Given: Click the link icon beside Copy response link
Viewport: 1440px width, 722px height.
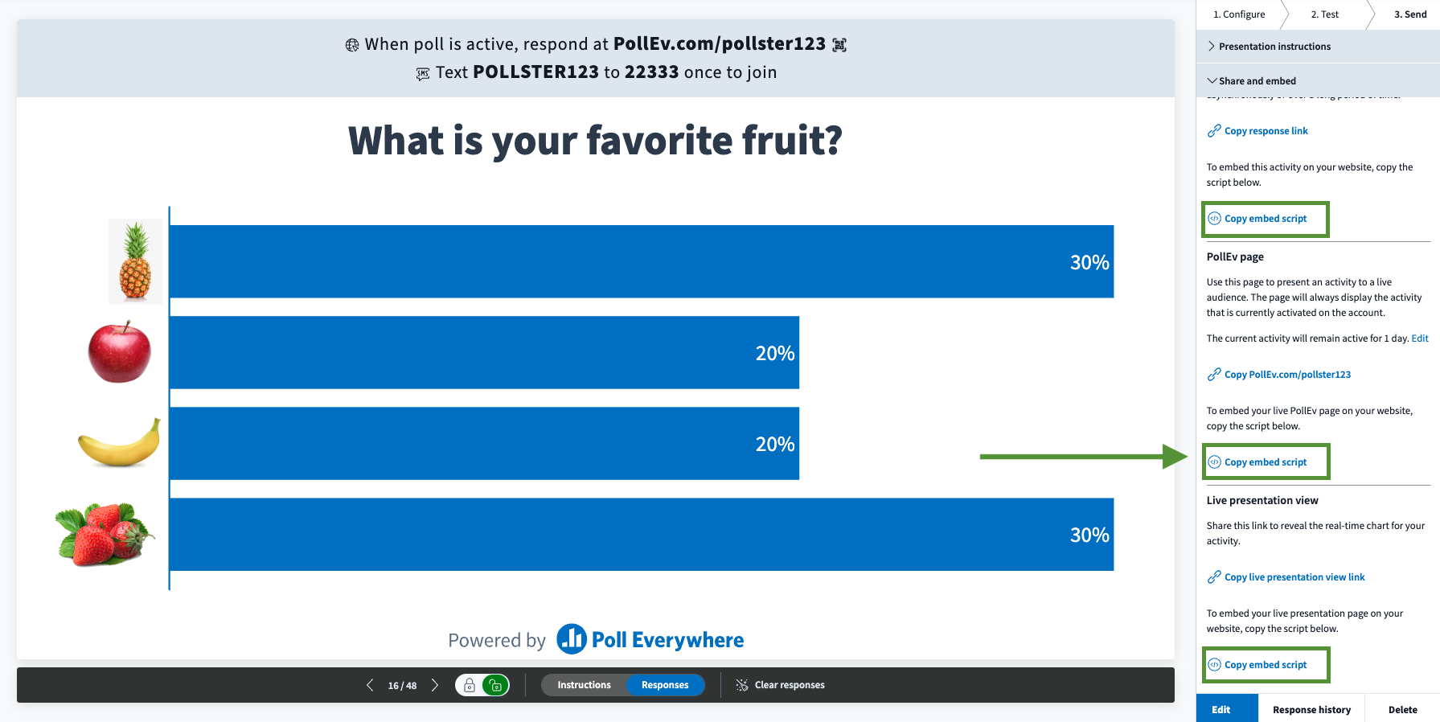Looking at the screenshot, I should [x=1213, y=130].
